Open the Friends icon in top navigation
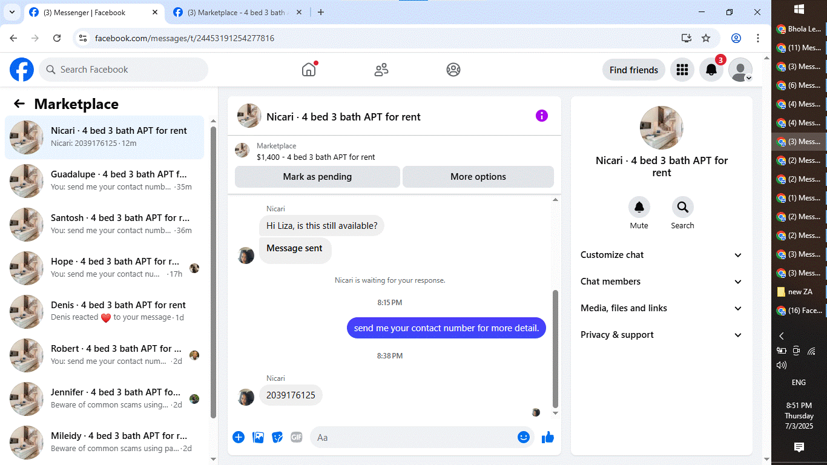This screenshot has width=827, height=465. [x=381, y=70]
